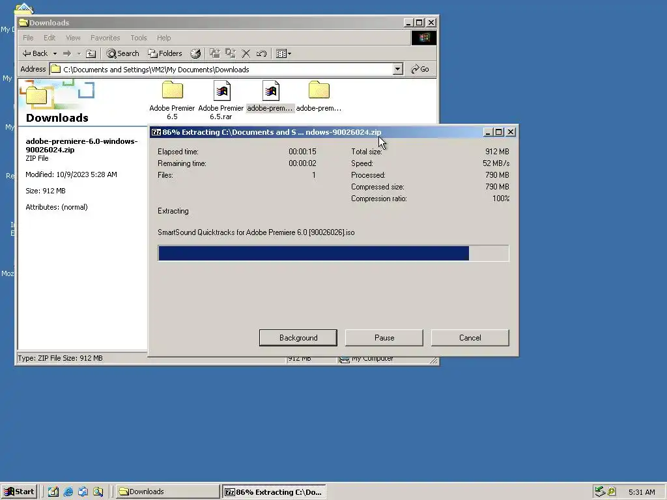Viewport: 667px width, 500px height.
Task: Click the Show Desktop quick launch icon
Action: tap(53, 492)
